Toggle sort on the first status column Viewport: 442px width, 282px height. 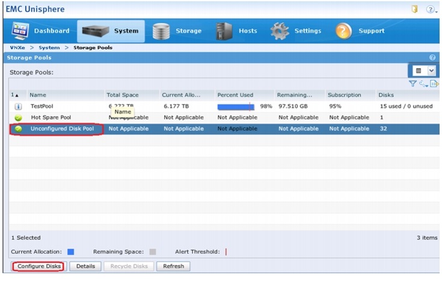click(18, 95)
